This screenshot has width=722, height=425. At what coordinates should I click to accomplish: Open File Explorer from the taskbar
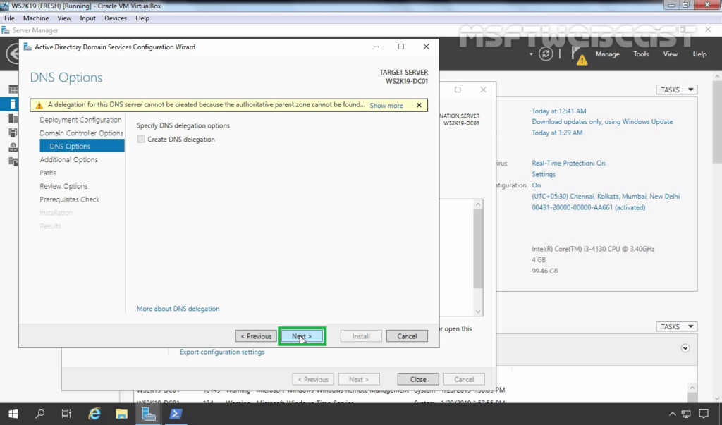121,414
